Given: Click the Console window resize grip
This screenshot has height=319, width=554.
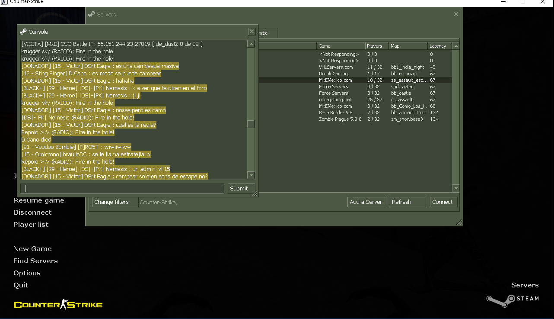Looking at the screenshot, I should click(255, 194).
